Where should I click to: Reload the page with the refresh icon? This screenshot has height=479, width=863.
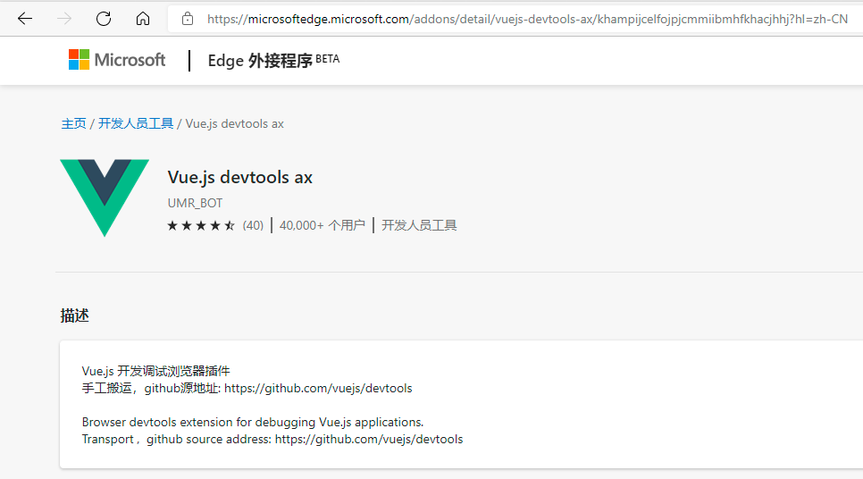point(104,19)
